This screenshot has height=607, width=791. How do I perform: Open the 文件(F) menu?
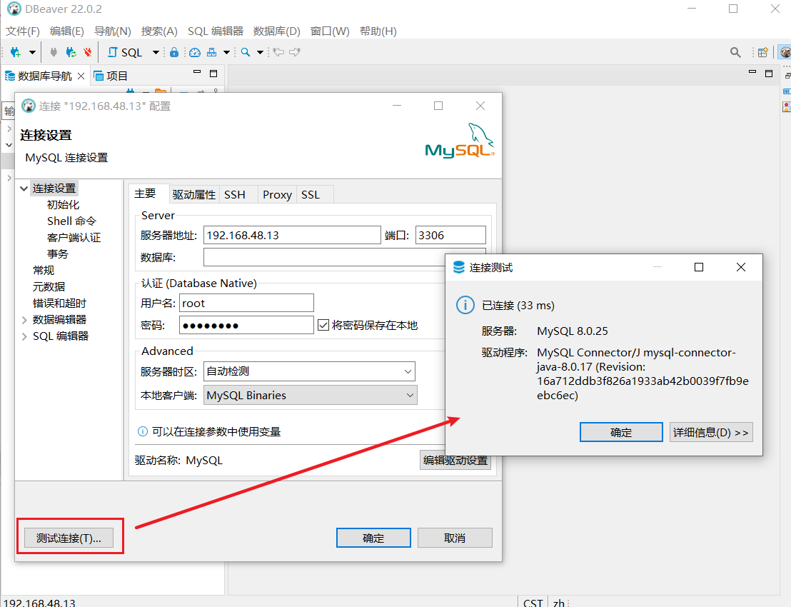(23, 31)
